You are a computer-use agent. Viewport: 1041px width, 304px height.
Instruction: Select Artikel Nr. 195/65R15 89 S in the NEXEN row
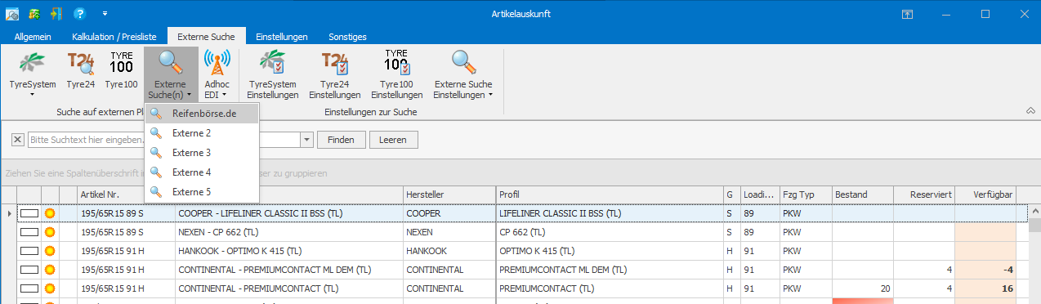[x=126, y=232]
